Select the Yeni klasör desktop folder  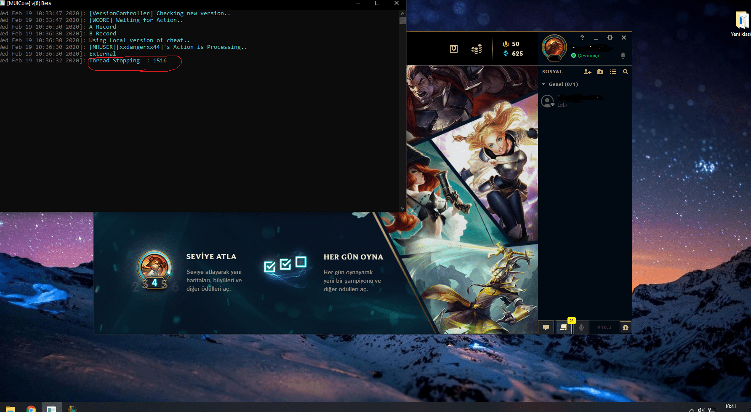(x=742, y=24)
